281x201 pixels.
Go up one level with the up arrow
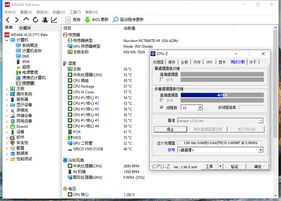tap(26, 19)
